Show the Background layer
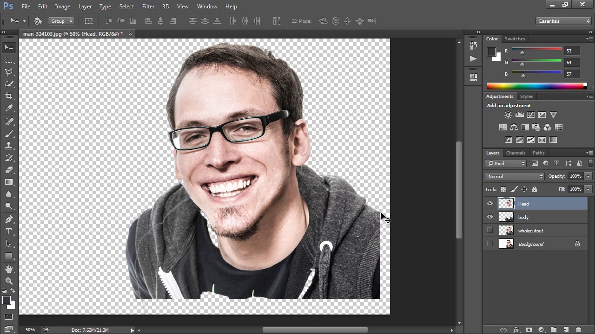Viewport: 595px width, 334px height. coord(490,244)
